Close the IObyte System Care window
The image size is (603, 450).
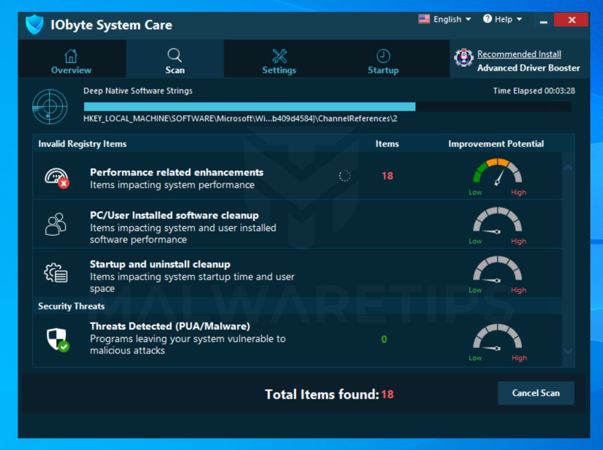tap(571, 20)
